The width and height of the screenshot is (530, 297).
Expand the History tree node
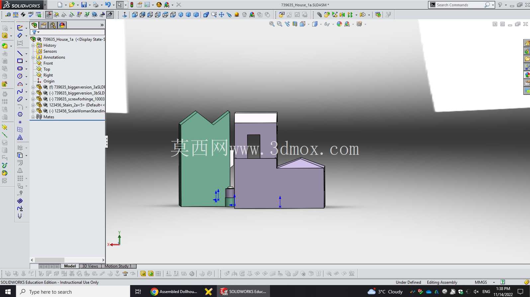click(33, 45)
